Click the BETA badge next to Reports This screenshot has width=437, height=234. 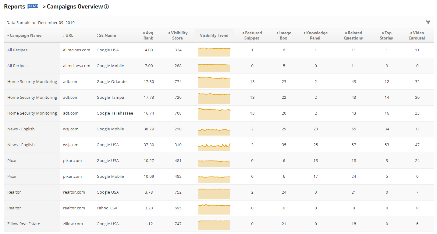33,6
